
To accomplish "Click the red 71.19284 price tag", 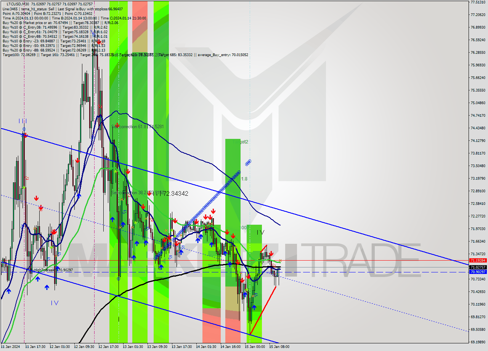I will (478, 260).
